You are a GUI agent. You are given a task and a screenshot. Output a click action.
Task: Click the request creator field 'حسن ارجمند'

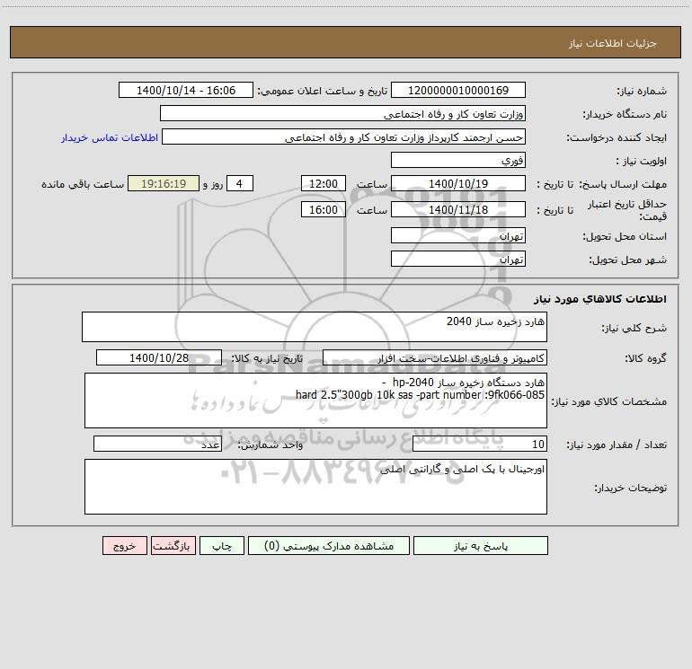coord(344,137)
